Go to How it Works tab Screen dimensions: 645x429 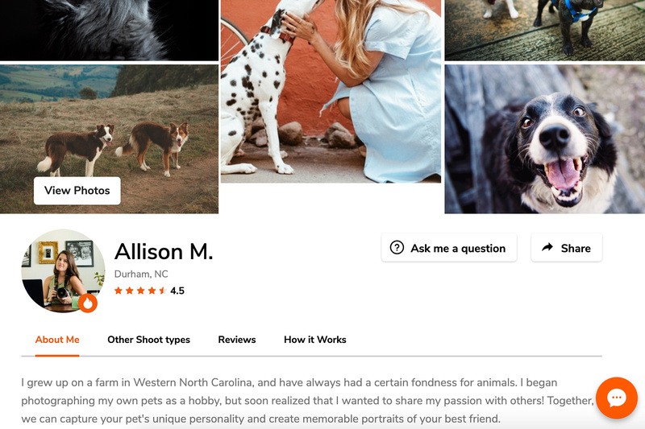315,340
